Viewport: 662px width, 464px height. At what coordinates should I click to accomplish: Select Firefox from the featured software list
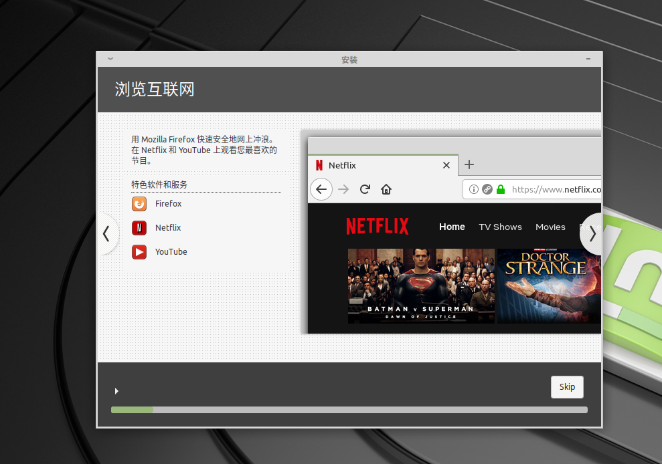pos(139,203)
